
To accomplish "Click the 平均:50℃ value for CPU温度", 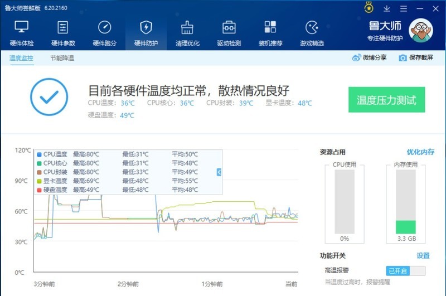I will tap(185, 154).
